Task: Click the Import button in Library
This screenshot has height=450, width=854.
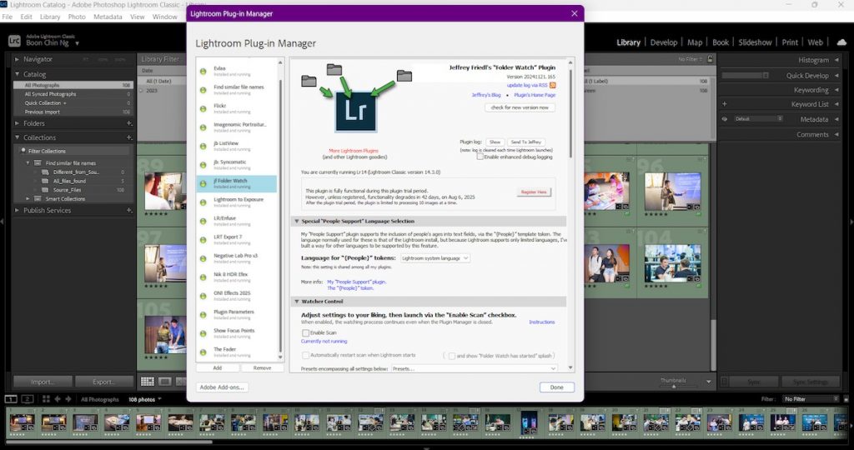Action: point(43,382)
